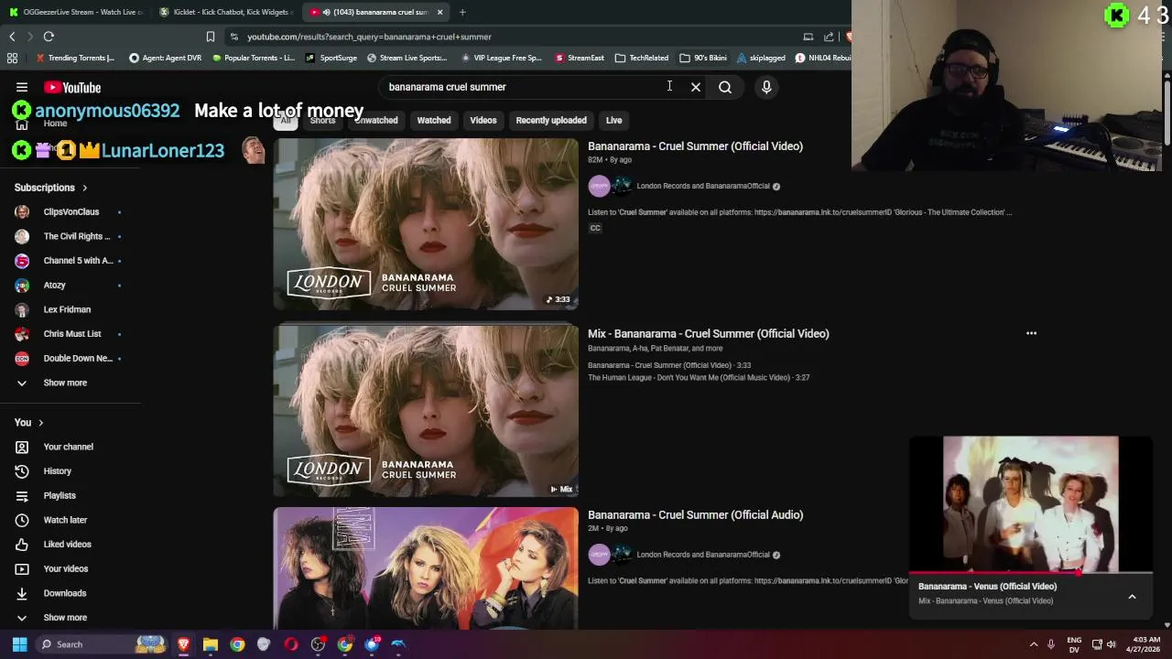
Task: Open the 90's Bikini bookmarks folder
Action: [x=703, y=58]
